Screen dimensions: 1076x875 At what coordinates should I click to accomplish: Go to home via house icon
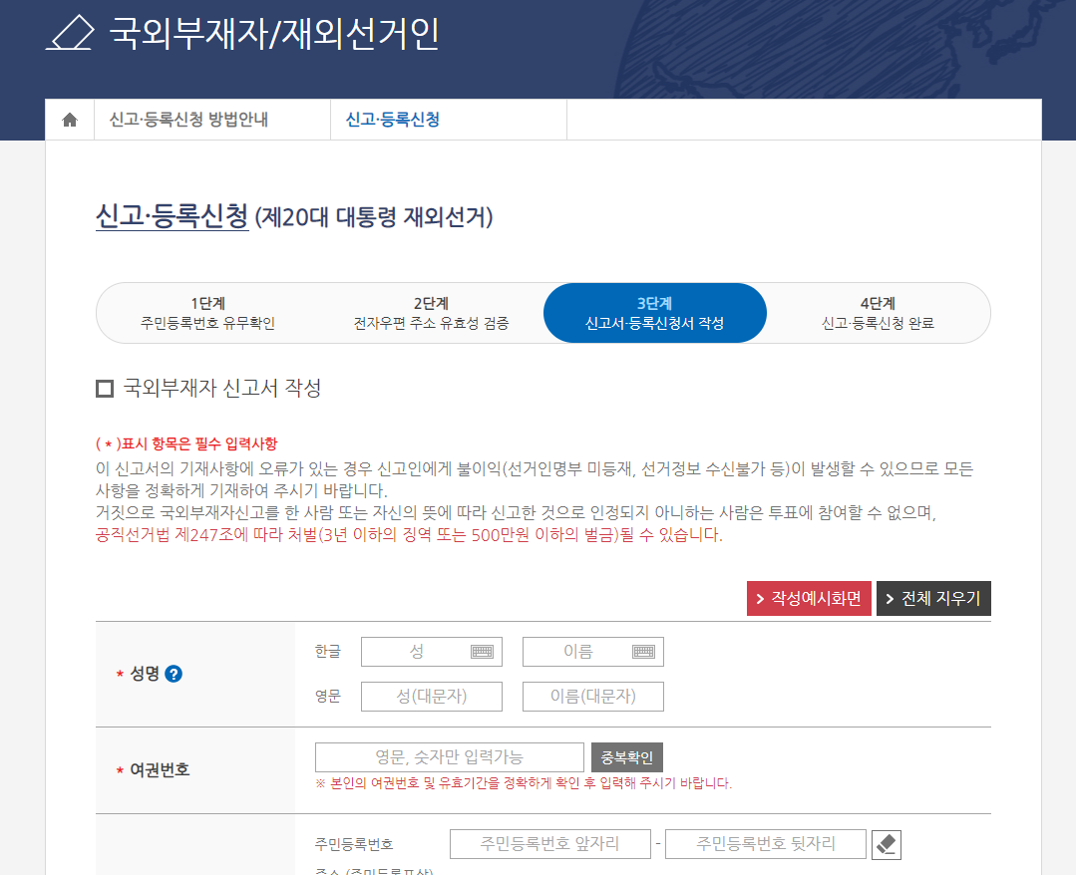(x=70, y=120)
